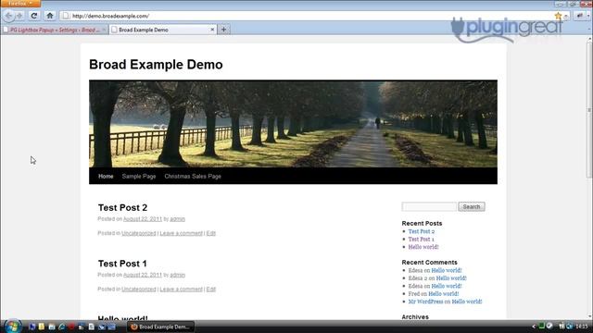Click the Broad Example Demo site title
The image size is (593, 333).
click(156, 65)
